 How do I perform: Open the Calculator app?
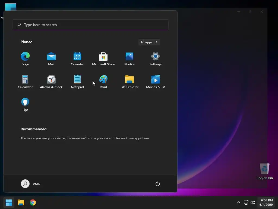tap(25, 82)
